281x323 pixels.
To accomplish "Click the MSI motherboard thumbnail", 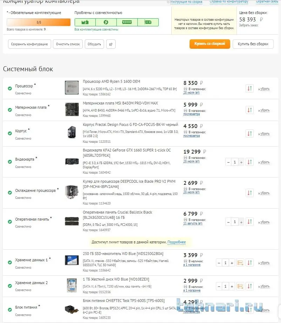I will coord(71,109).
